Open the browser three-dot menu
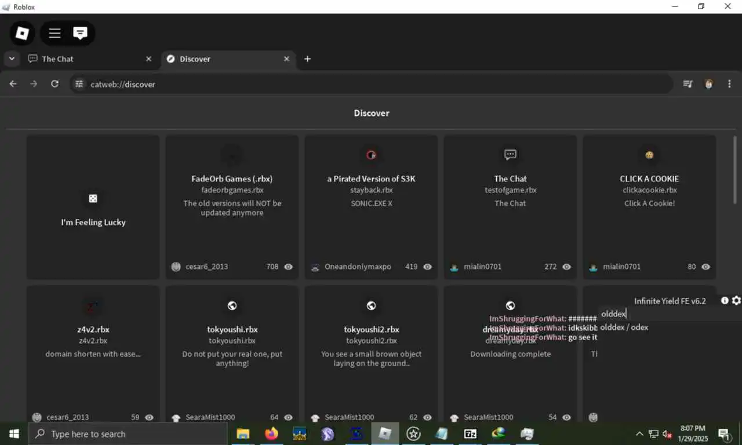Screen dimensions: 742x445 click(729, 84)
